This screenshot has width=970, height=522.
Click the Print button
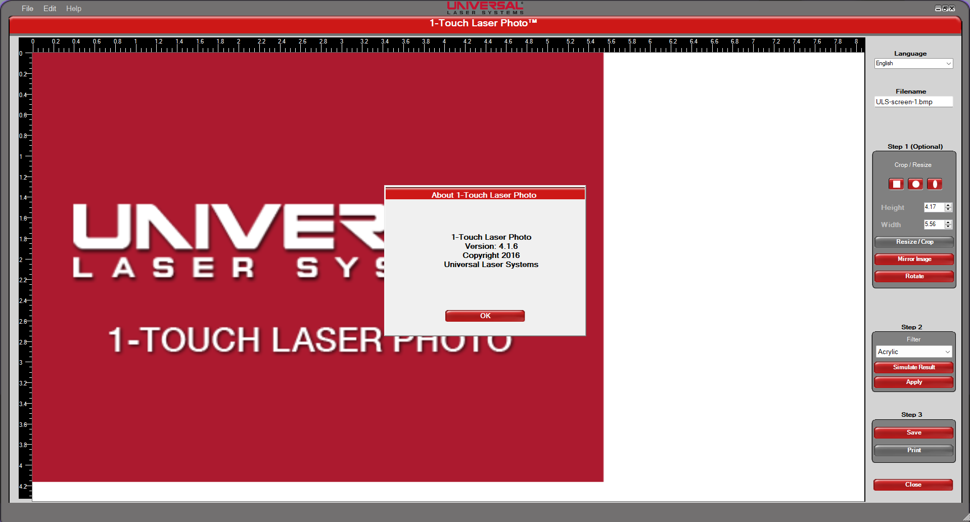[x=914, y=450]
